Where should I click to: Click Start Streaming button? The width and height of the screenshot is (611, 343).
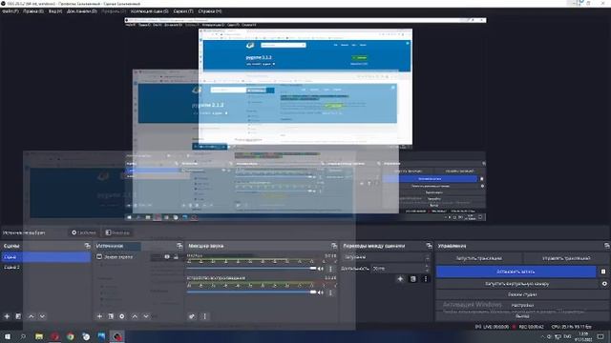tap(479, 258)
